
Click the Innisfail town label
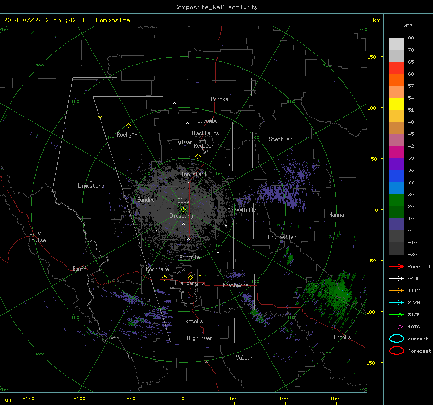pos(194,174)
